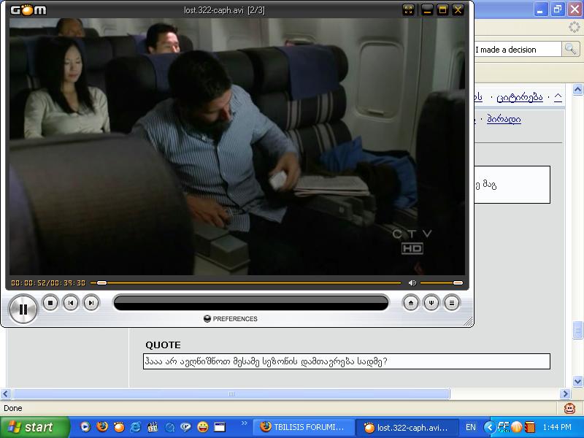Open the GOM Player control panel button

pyautogui.click(x=431, y=303)
